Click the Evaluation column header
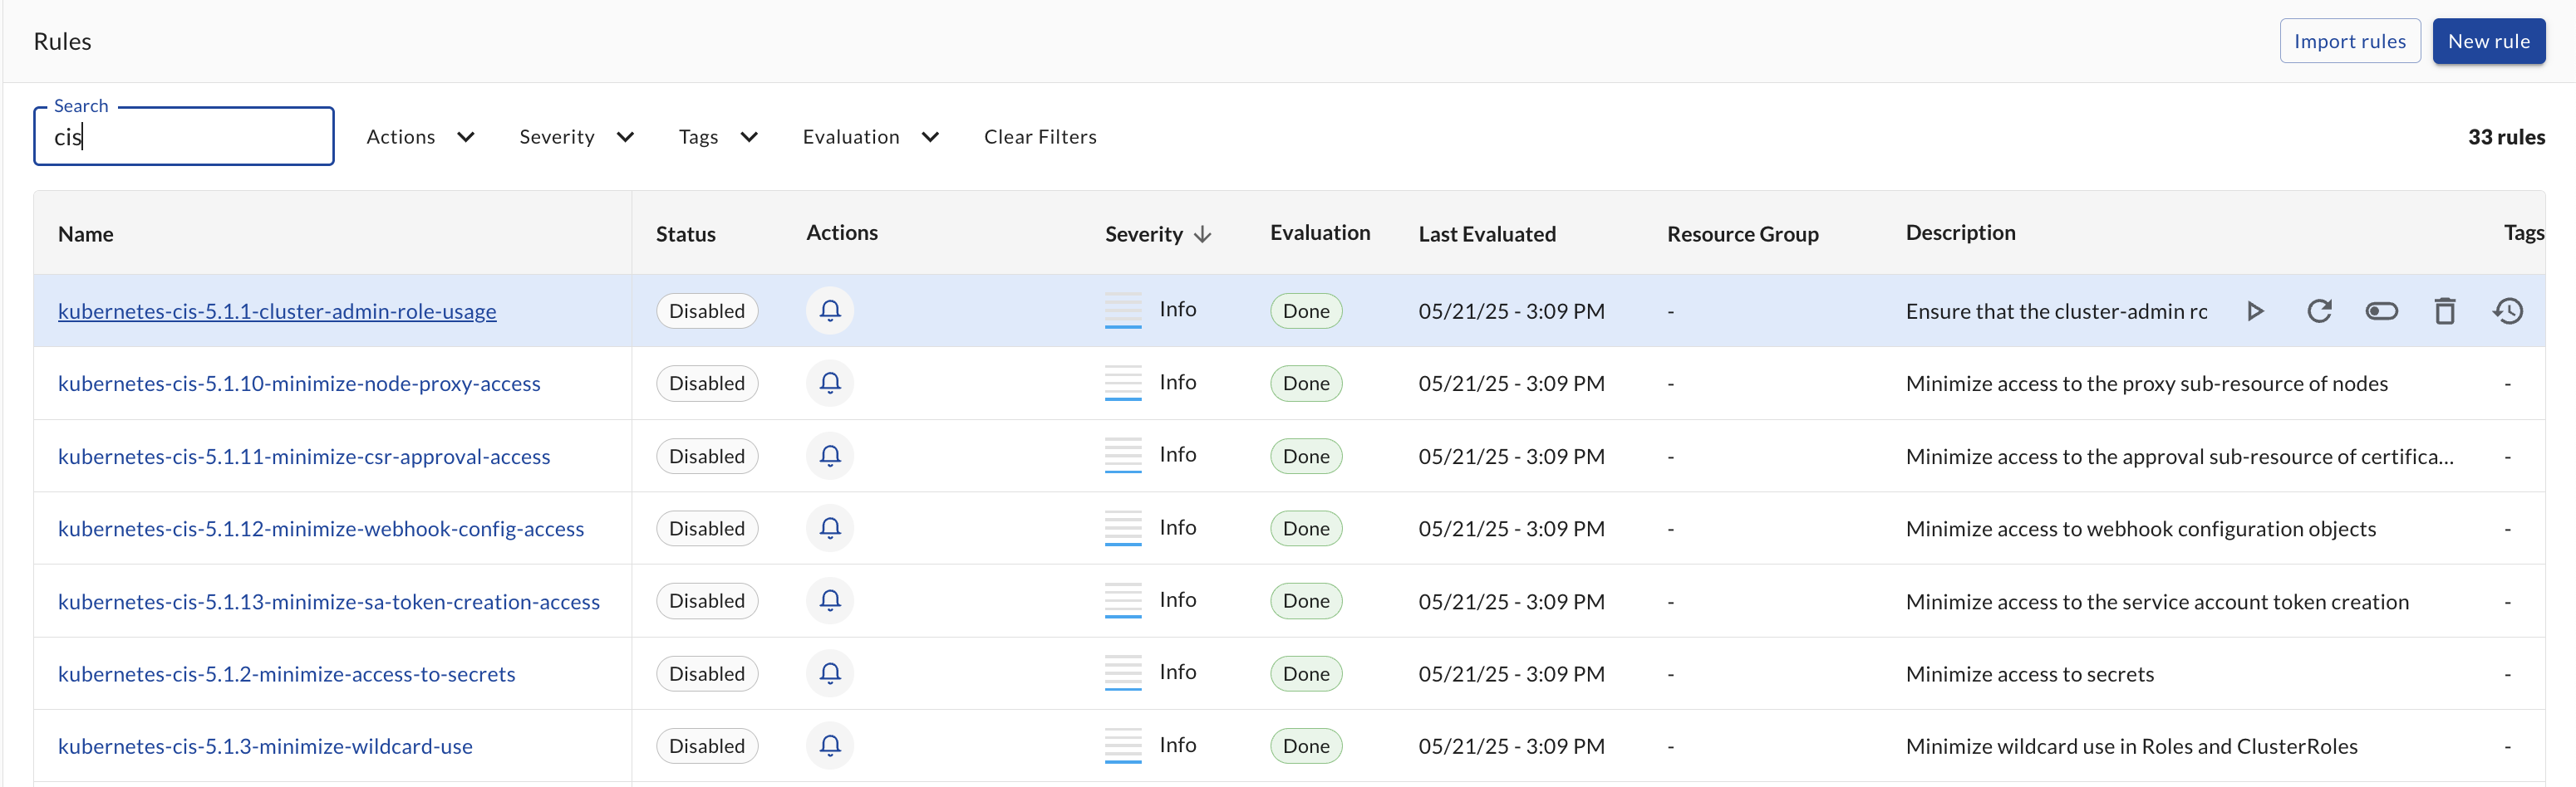 point(1320,232)
